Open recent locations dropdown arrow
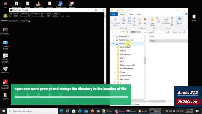Image resolution: width=202 pixels, height=114 pixels. click(x=120, y=32)
